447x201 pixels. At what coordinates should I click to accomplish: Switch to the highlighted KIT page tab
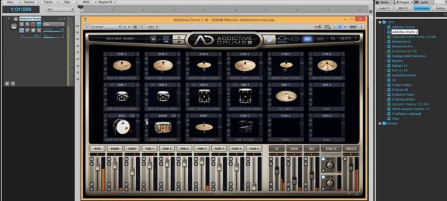click(308, 39)
